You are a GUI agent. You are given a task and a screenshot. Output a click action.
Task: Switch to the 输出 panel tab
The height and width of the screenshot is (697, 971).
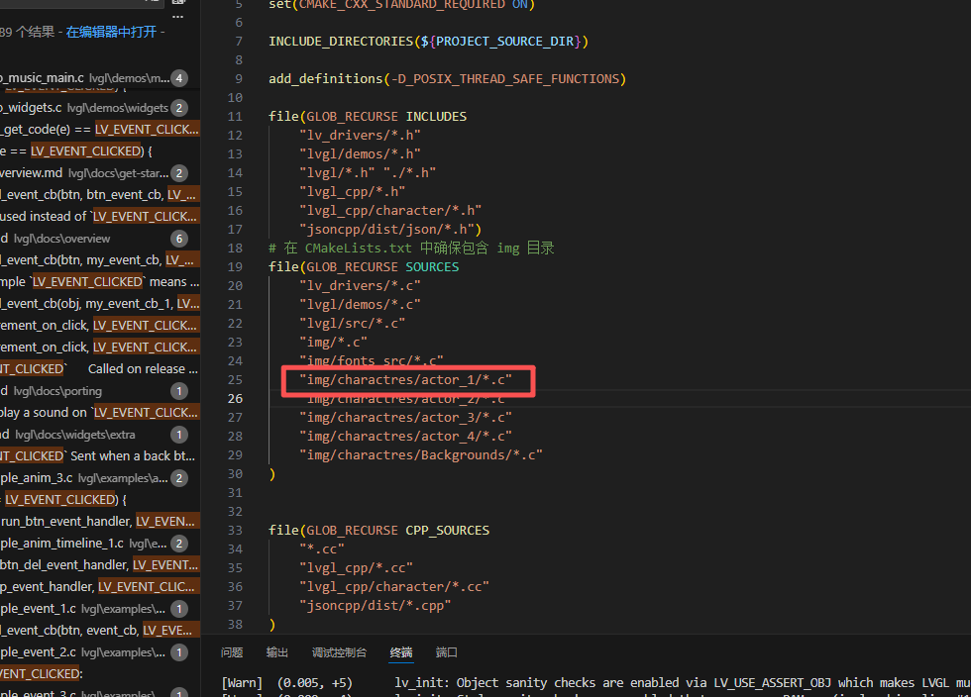click(276, 652)
